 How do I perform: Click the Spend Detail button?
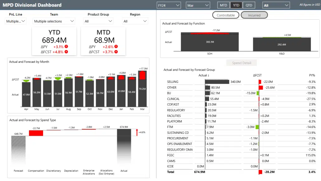(x=242, y=63)
